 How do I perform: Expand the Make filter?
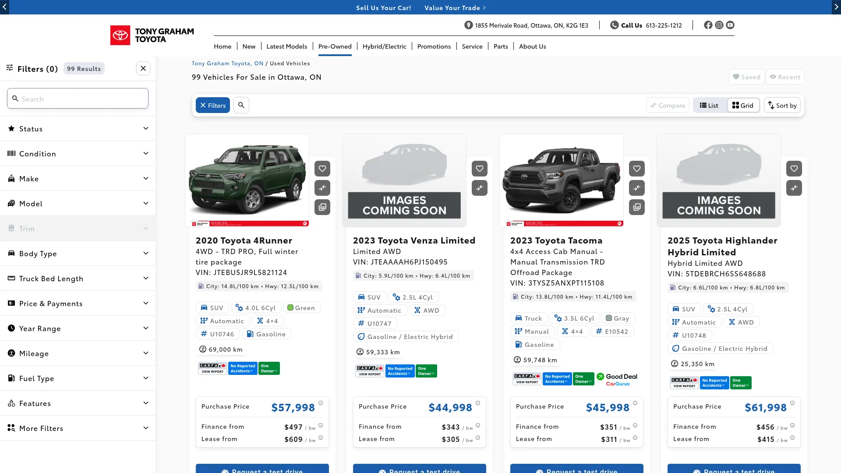[78, 179]
